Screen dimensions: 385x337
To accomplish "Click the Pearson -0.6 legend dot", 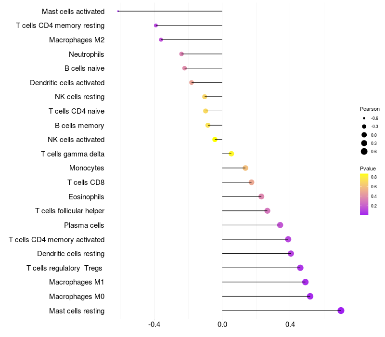I will coord(364,118).
